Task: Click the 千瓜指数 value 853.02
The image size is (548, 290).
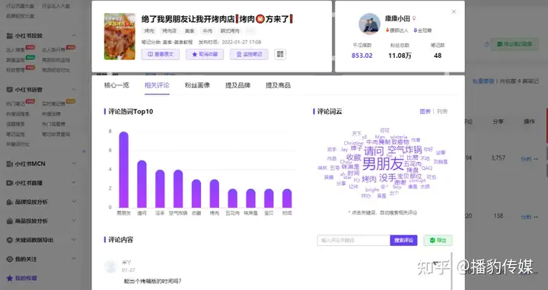Action: pyautogui.click(x=362, y=56)
